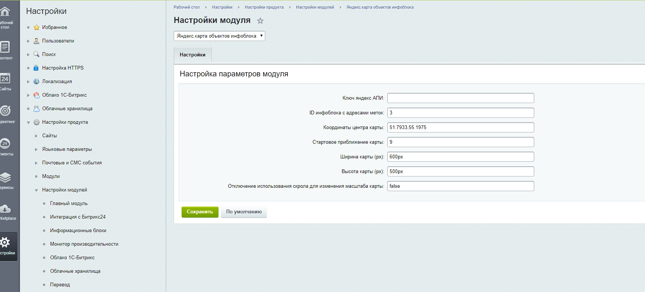Collapse the Настройки продукта tree node
The height and width of the screenshot is (292, 645).
[x=28, y=122]
